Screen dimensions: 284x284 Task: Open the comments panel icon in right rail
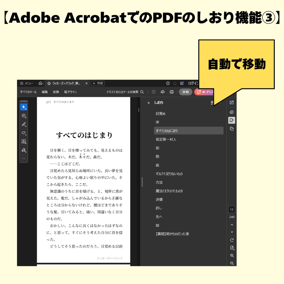232,112
